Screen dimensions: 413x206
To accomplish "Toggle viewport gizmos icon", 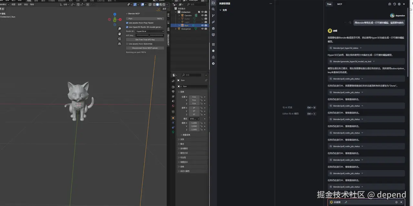I will pos(135,5).
